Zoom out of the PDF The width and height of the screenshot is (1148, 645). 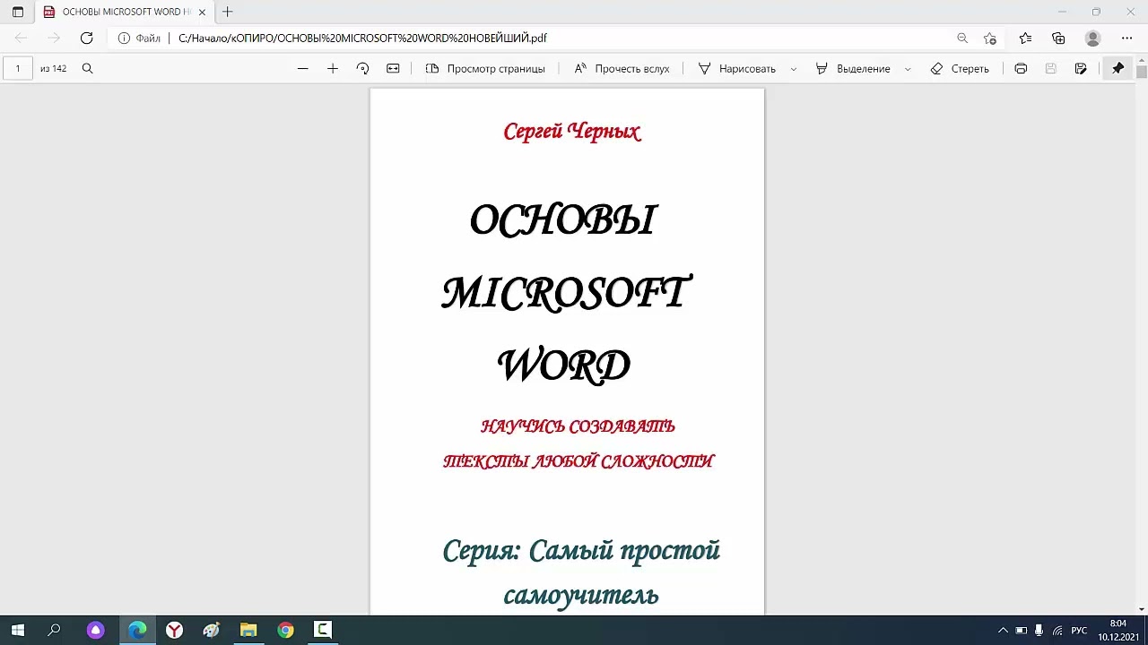coord(302,69)
